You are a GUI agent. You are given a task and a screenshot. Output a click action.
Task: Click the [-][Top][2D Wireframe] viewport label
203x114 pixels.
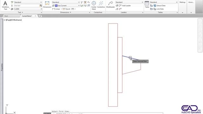[x=13, y=20]
